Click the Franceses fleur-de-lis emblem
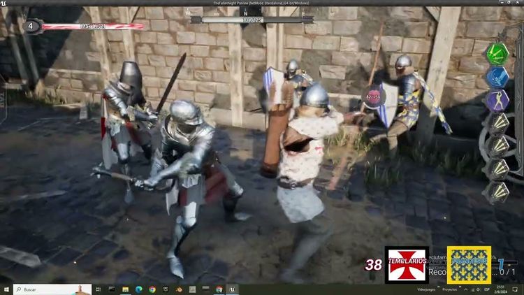This screenshot has width=524, height=295. pos(469,264)
